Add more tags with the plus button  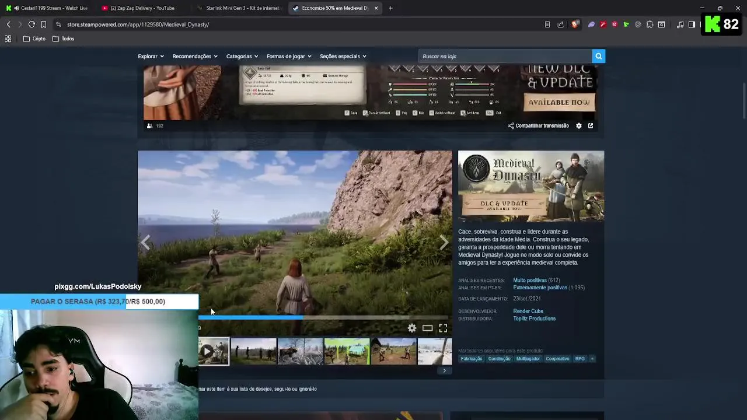[592, 359]
